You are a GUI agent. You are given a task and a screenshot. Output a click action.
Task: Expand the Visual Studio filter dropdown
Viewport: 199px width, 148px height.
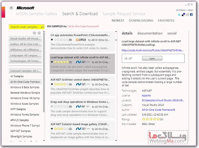click(x=25, y=38)
